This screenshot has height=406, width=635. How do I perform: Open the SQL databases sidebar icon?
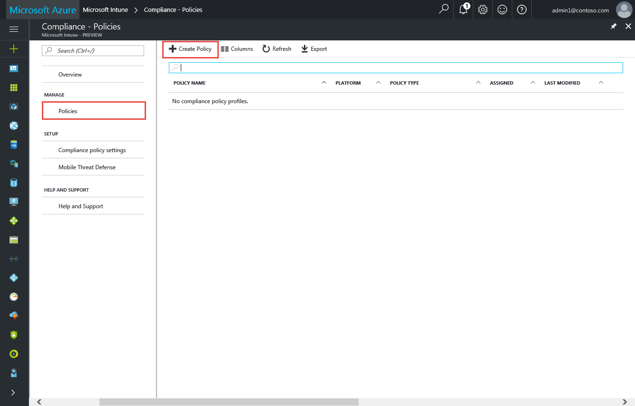pos(14,145)
